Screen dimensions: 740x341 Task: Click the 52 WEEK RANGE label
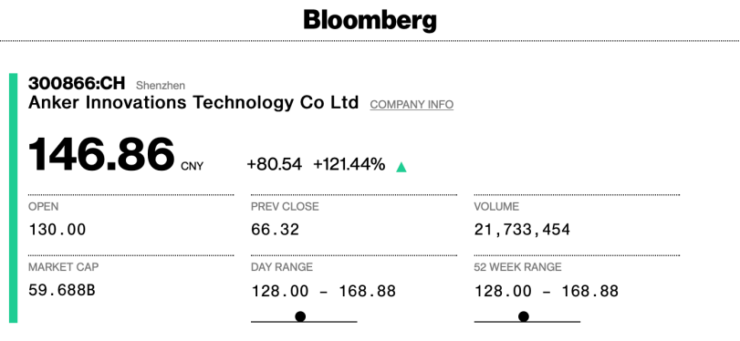click(517, 267)
